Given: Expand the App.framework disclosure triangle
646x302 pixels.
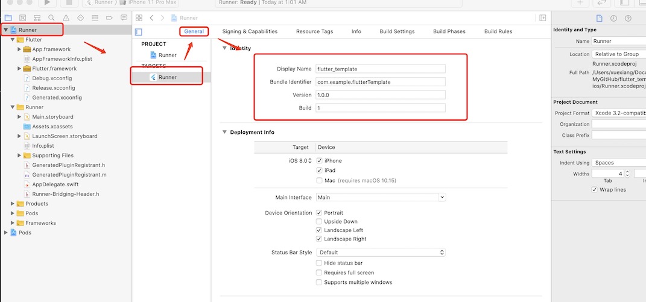Looking at the screenshot, I should tap(19, 49).
